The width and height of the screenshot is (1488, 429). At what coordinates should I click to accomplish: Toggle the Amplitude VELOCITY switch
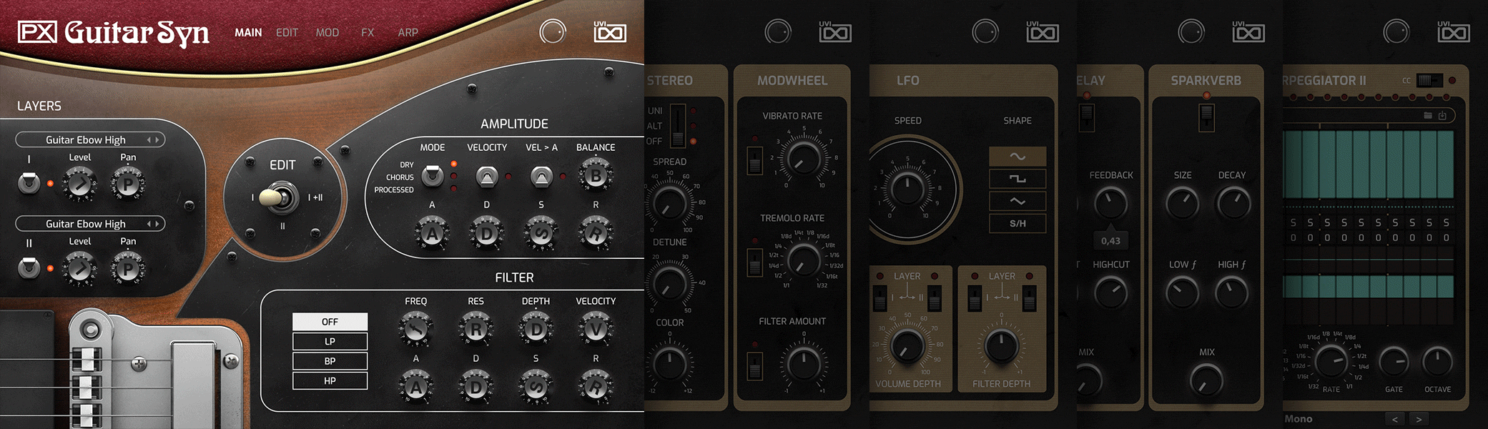487,176
